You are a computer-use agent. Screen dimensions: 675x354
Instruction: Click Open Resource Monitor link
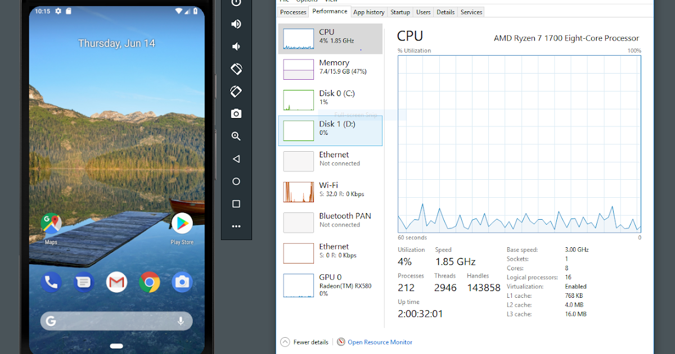(380, 342)
